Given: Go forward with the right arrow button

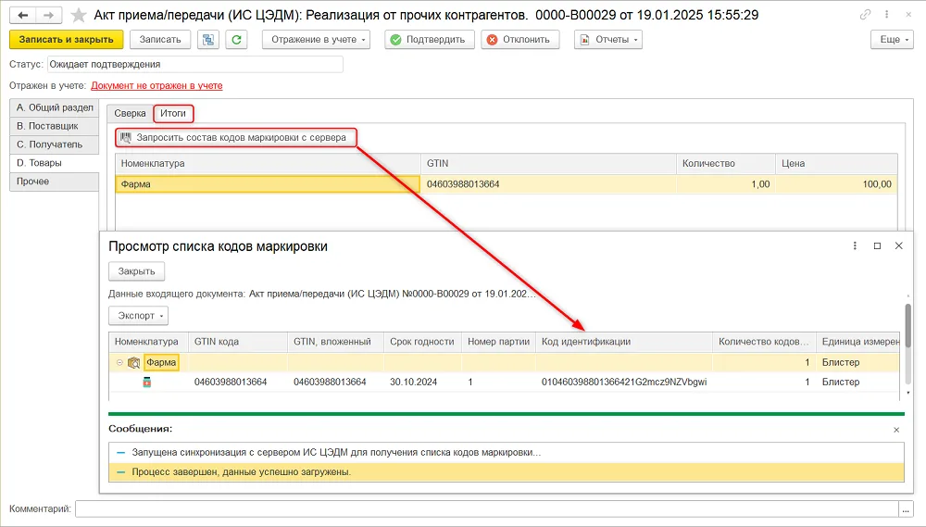Looking at the screenshot, I should coord(49,15).
